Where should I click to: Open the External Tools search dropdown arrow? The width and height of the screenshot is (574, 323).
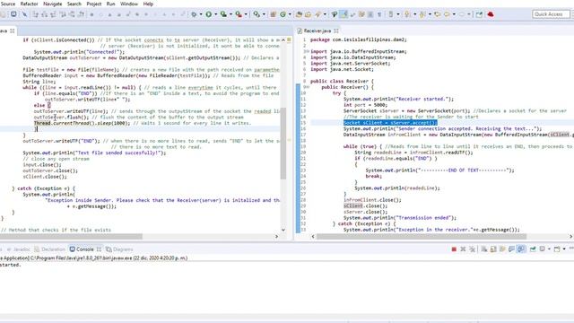(x=264, y=14)
